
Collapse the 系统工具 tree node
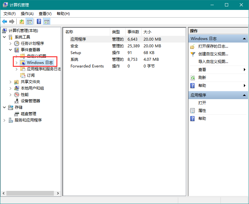[4, 37]
